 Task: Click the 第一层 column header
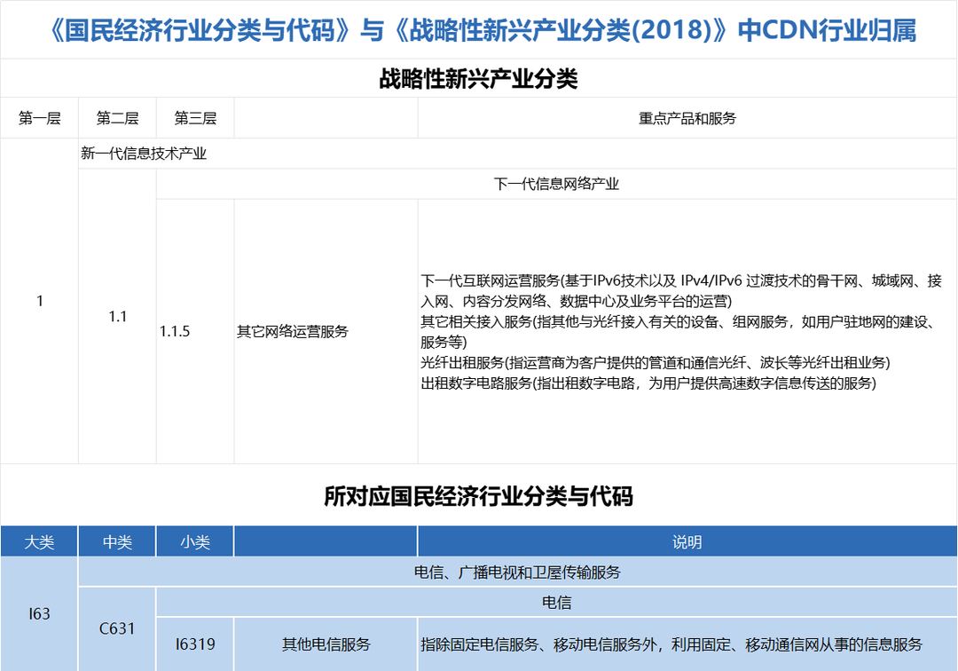tap(40, 118)
